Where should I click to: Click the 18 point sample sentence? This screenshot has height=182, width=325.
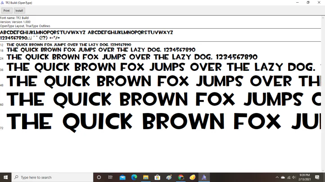[101, 50]
